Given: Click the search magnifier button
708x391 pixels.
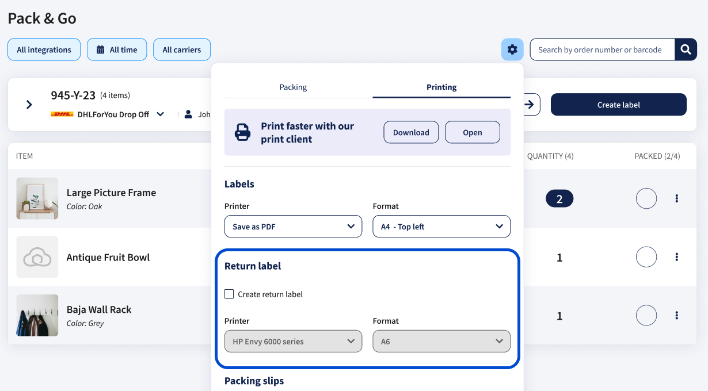Looking at the screenshot, I should pyautogui.click(x=686, y=49).
